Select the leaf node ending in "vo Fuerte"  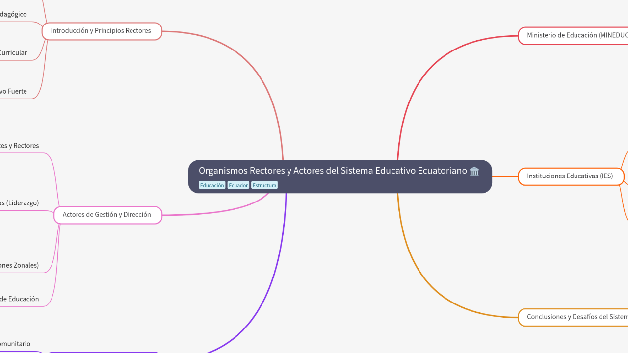pyautogui.click(x=14, y=91)
